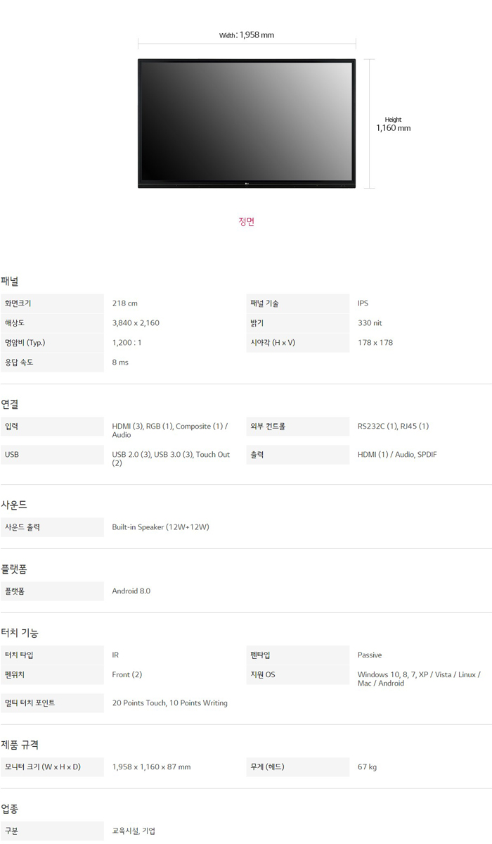Click the Android 8.0 platform value

pyautogui.click(x=131, y=591)
